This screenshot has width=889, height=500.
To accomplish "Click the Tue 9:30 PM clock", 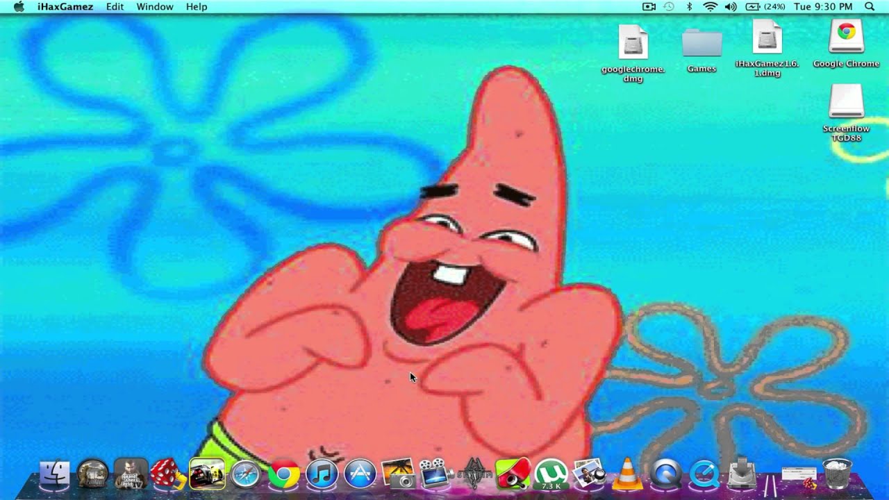I will pyautogui.click(x=823, y=6).
